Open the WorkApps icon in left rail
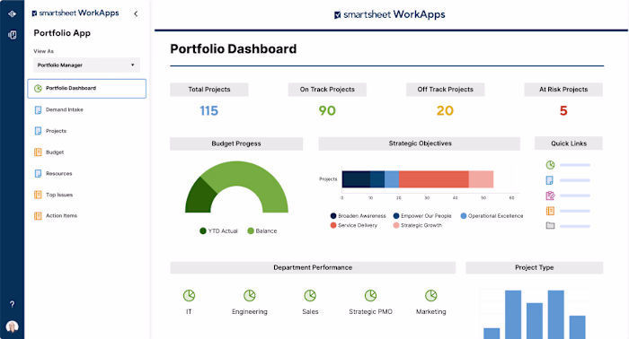This screenshot has height=339, width=629. point(12,35)
